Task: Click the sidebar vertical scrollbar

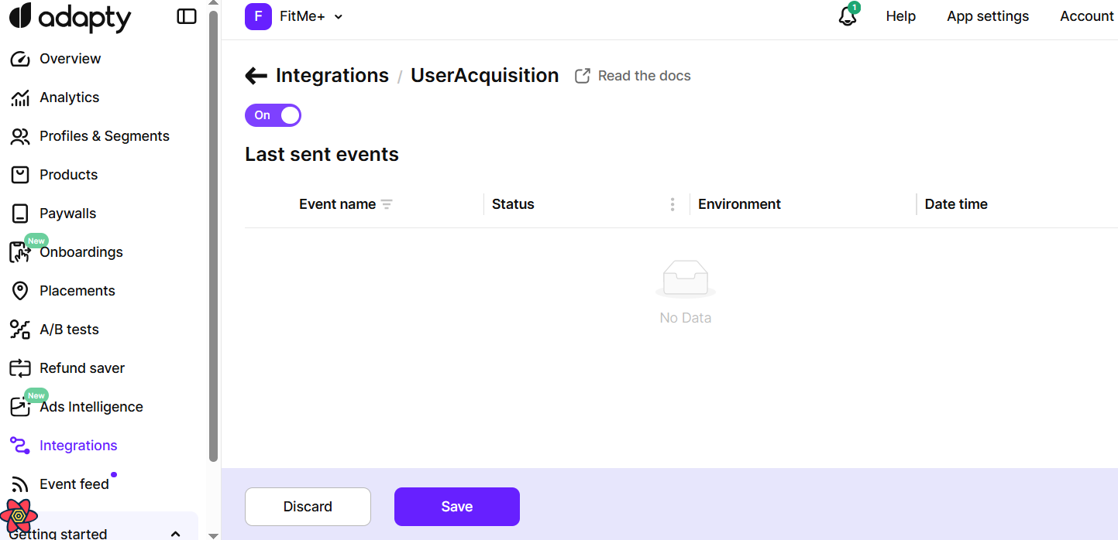Action: point(214,232)
